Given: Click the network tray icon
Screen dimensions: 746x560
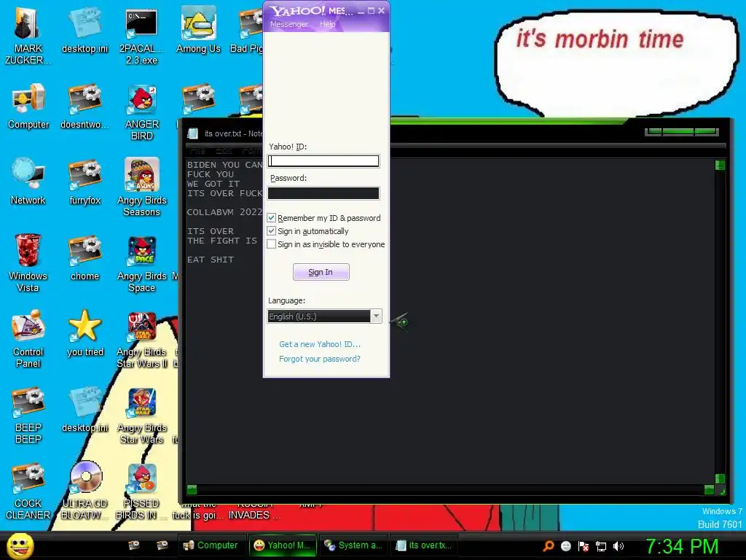Looking at the screenshot, I should tap(601, 546).
